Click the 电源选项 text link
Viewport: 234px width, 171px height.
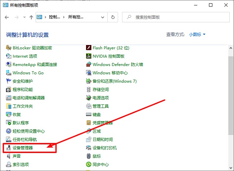click(x=100, y=98)
